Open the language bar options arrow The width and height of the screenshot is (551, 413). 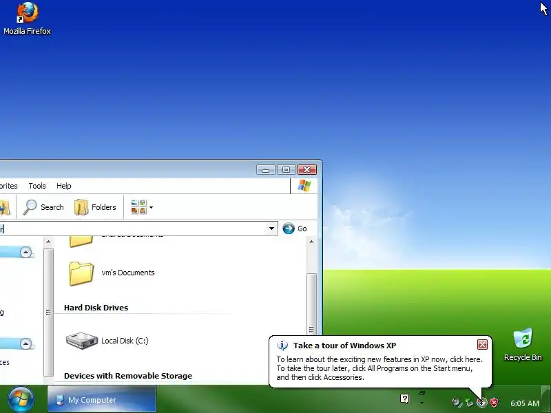pyautogui.click(x=422, y=403)
